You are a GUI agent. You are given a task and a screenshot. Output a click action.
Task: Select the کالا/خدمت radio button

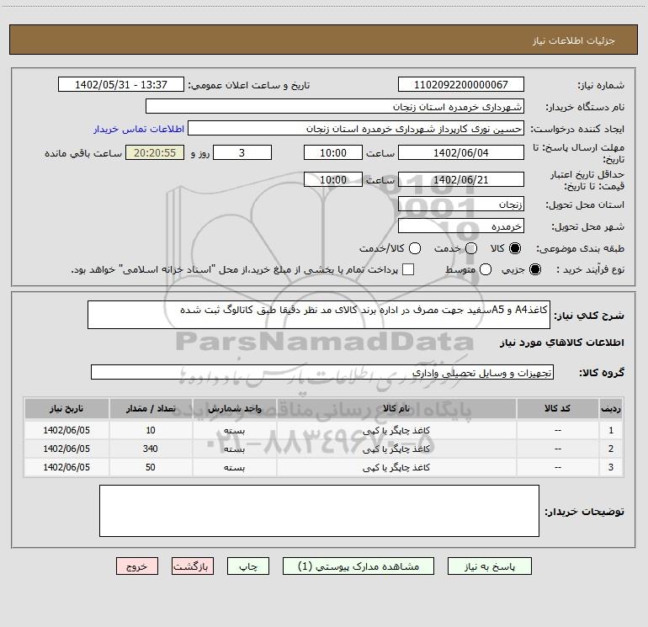pos(415,248)
